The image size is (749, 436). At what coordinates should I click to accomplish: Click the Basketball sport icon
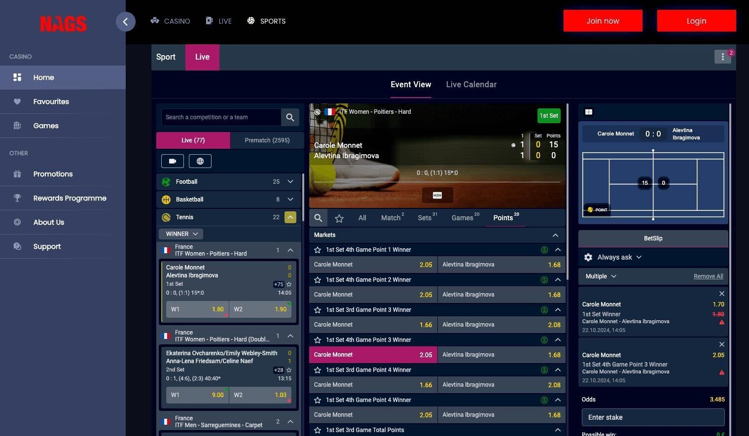(x=166, y=200)
